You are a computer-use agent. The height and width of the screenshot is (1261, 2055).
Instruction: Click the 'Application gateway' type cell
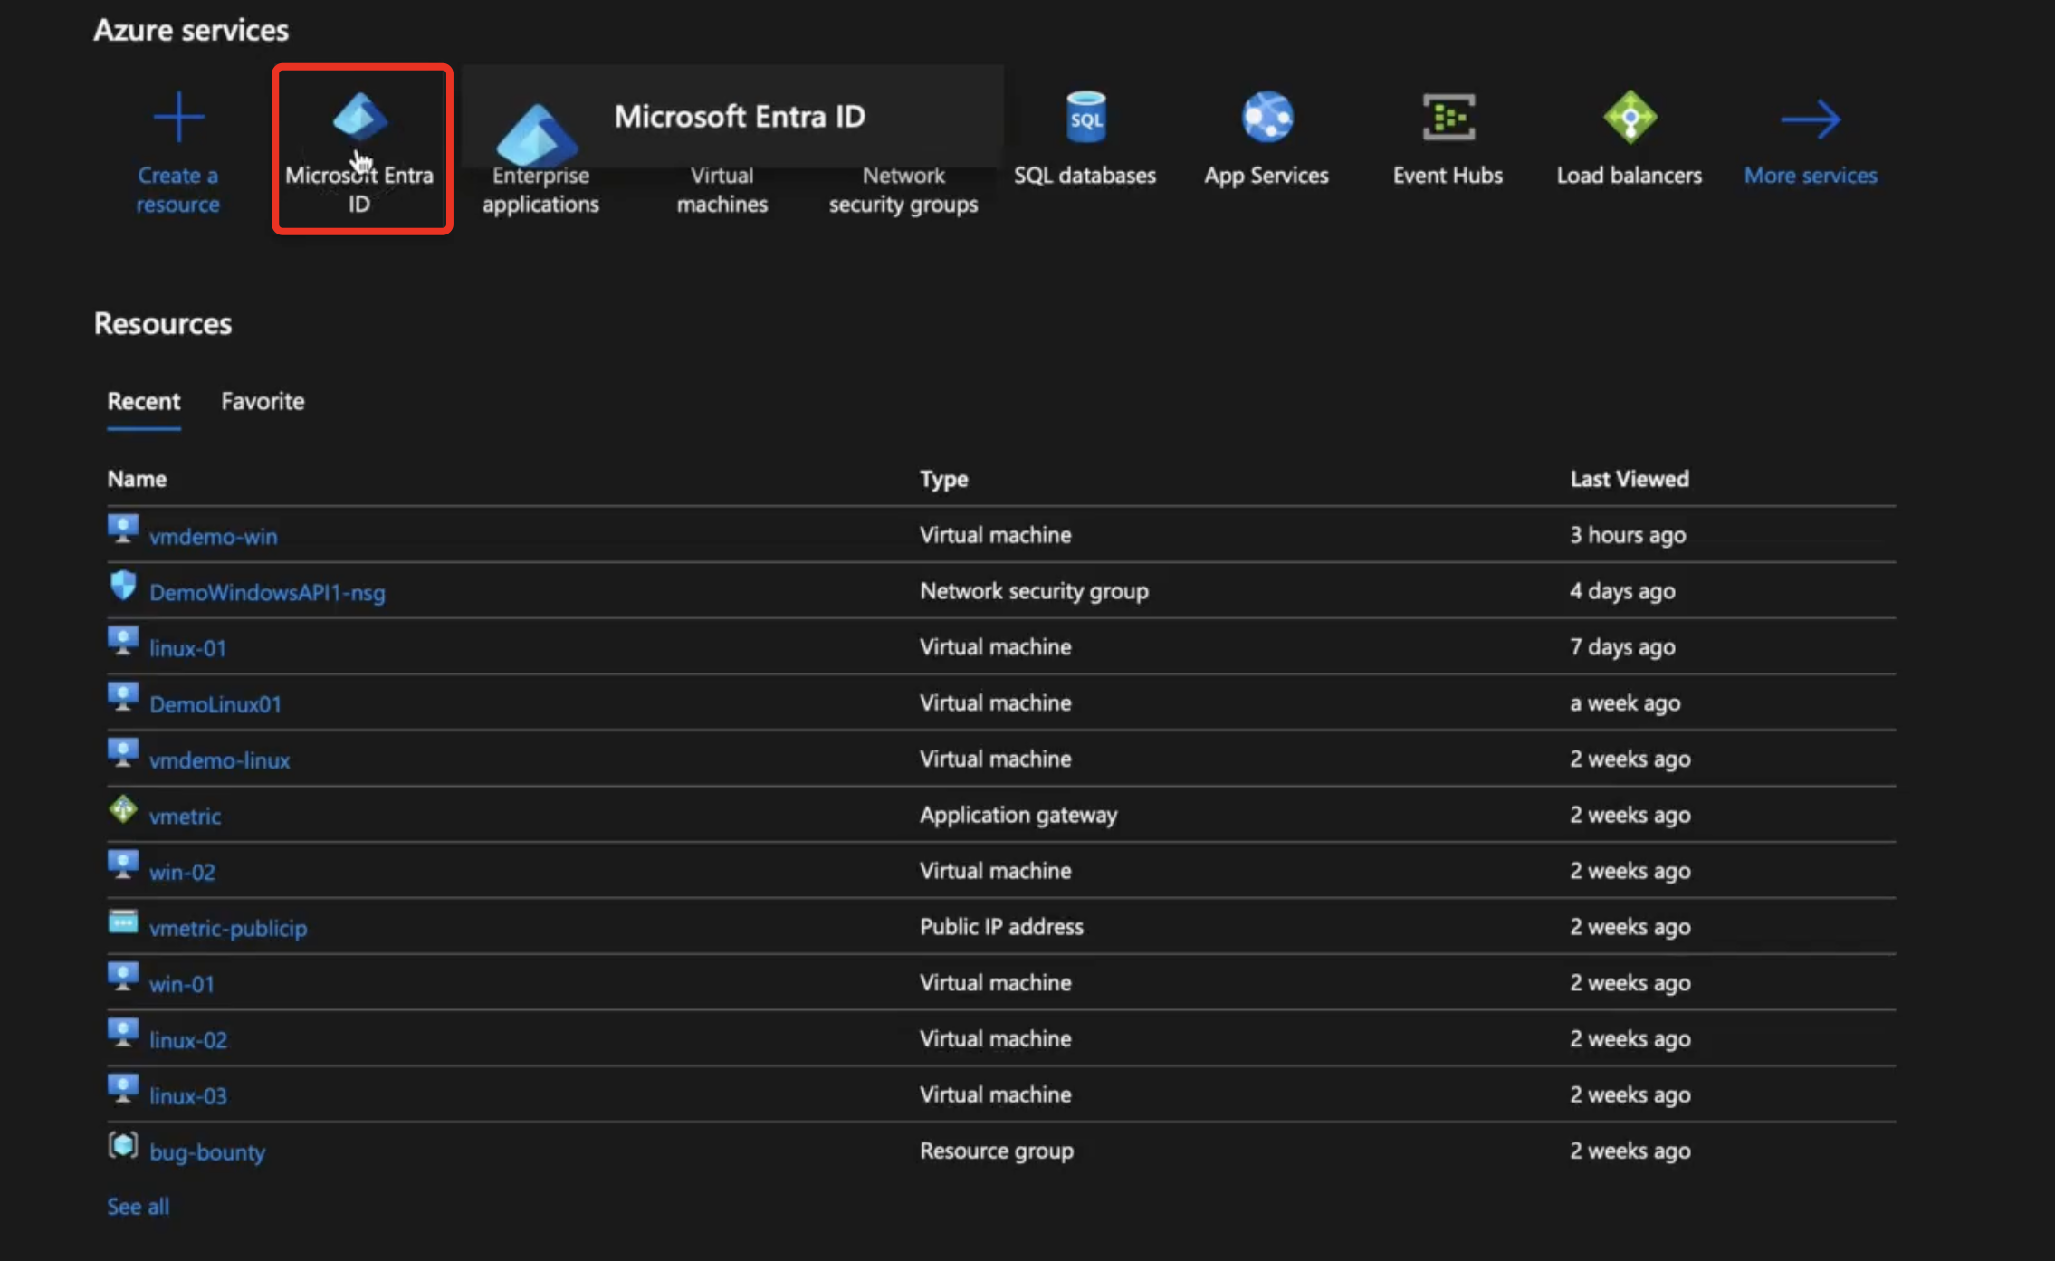click(x=1018, y=815)
